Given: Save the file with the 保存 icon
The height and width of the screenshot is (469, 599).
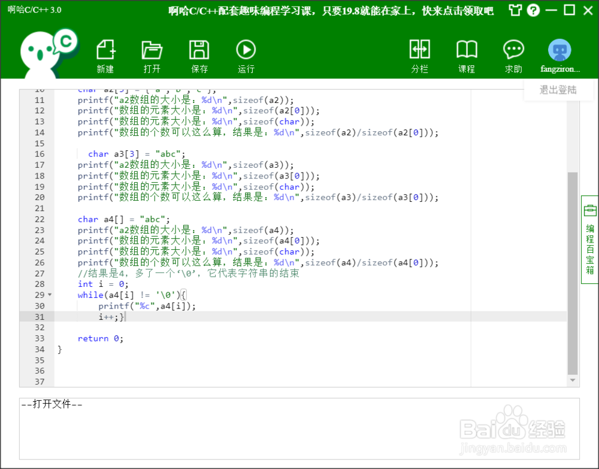Looking at the screenshot, I should point(199,50).
